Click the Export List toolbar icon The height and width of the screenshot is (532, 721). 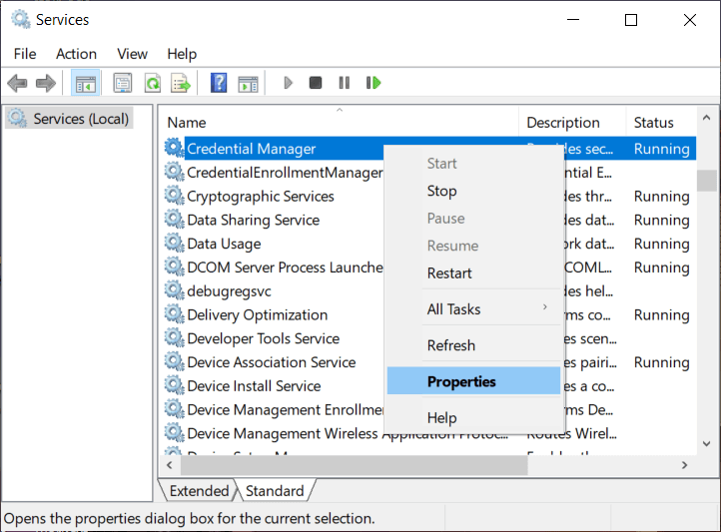click(181, 83)
